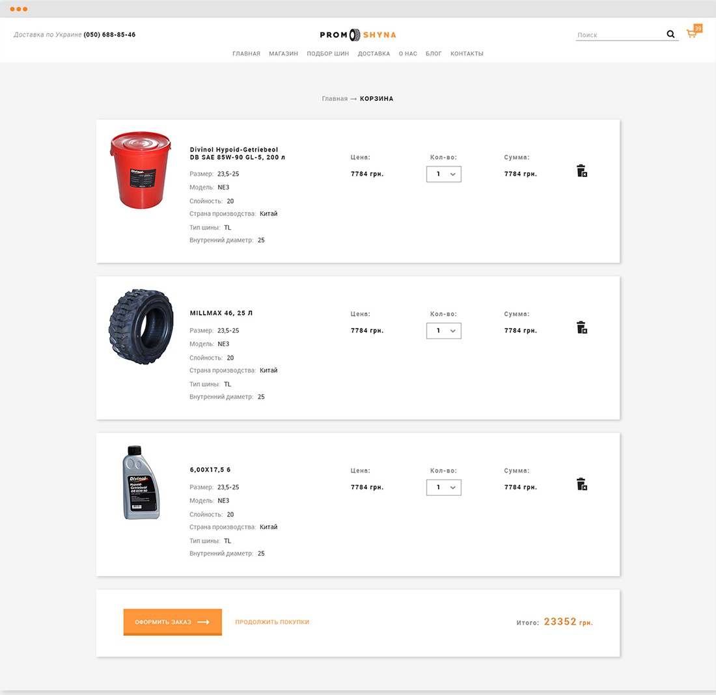The height and width of the screenshot is (695, 716).
Task: Open the red Divinol bucket product image
Action: click(x=141, y=170)
